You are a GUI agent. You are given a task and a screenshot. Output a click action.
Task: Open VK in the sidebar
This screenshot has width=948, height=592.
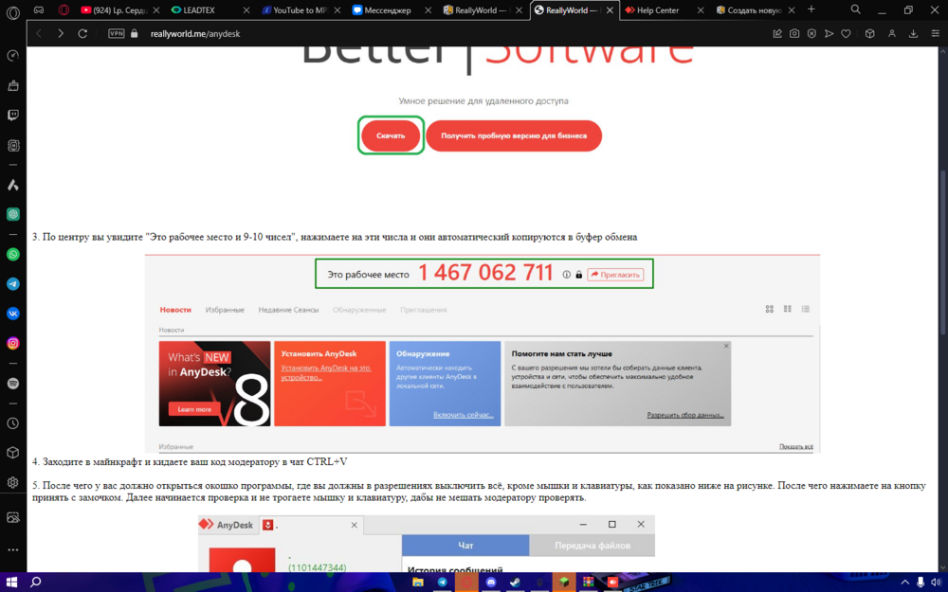click(x=12, y=314)
